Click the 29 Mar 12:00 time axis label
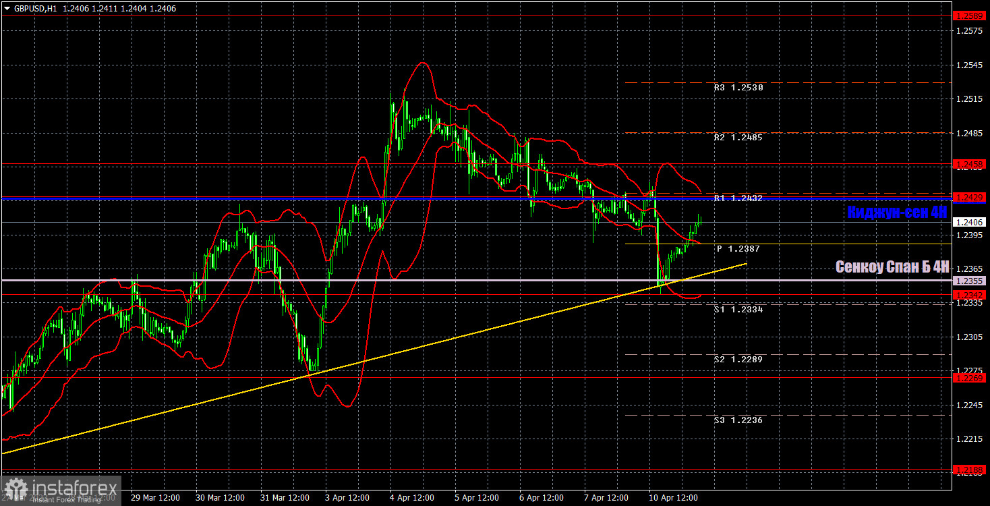The height and width of the screenshot is (506, 990). [155, 498]
